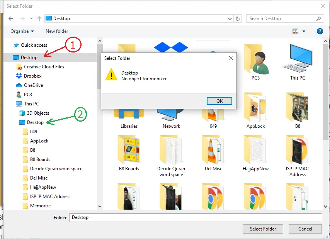The height and width of the screenshot is (239, 330).
Task: Go back using the back arrow
Action: tap(11, 19)
